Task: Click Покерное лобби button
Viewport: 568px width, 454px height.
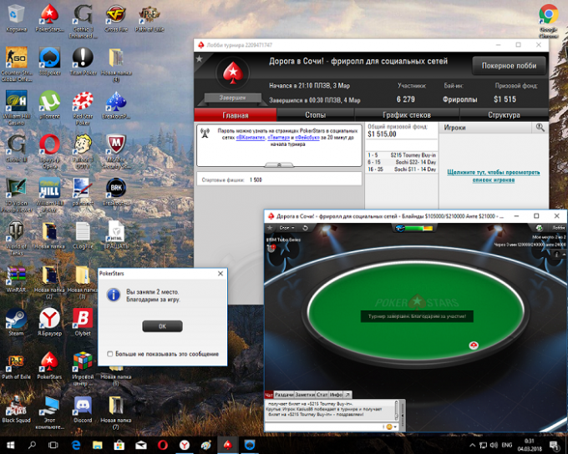Action: click(509, 66)
